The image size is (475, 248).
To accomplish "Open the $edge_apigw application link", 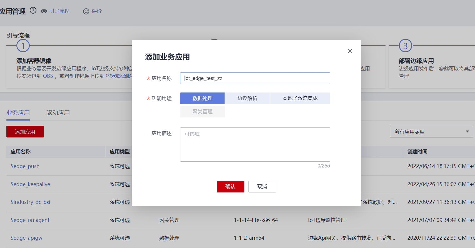I will pos(26,238).
